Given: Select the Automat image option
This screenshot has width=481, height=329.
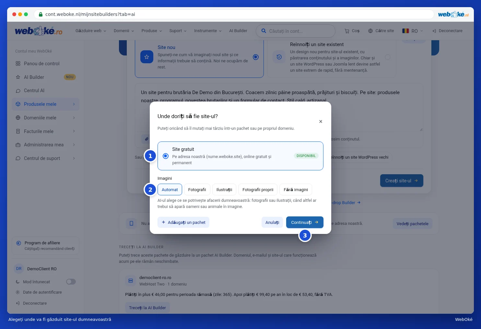Looking at the screenshot, I should (x=170, y=189).
